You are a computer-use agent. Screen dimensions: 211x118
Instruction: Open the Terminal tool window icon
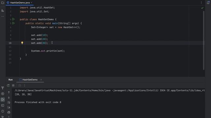click(3, 106)
